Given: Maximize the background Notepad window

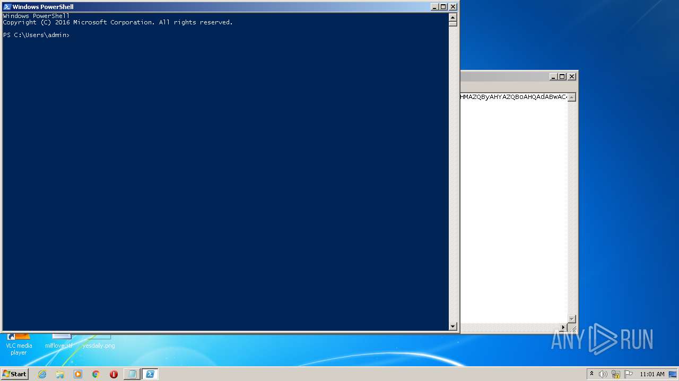Looking at the screenshot, I should click(562, 77).
